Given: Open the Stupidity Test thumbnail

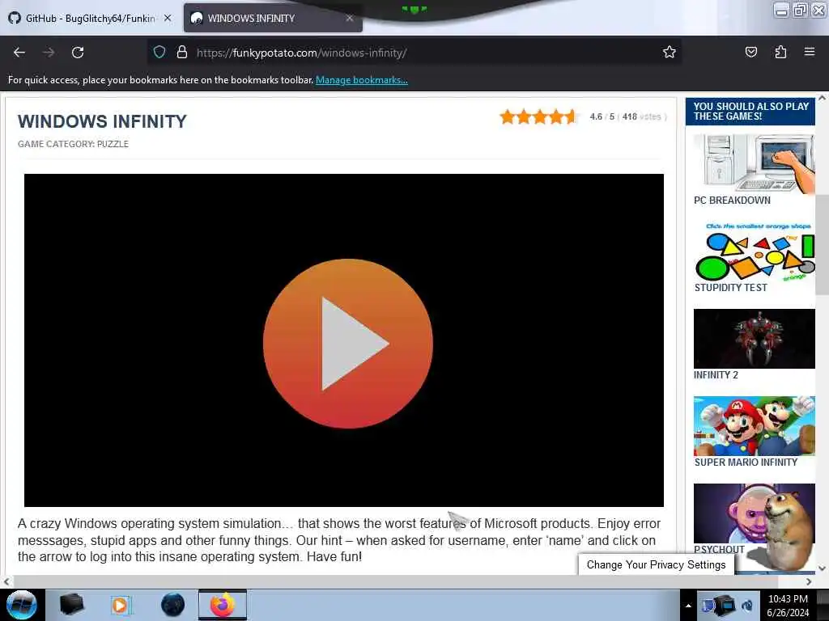Looking at the screenshot, I should point(754,251).
